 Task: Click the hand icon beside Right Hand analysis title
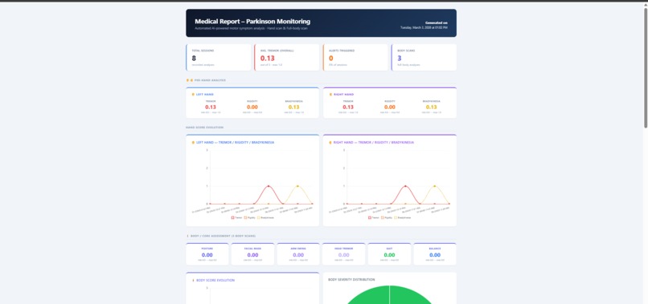click(x=330, y=95)
